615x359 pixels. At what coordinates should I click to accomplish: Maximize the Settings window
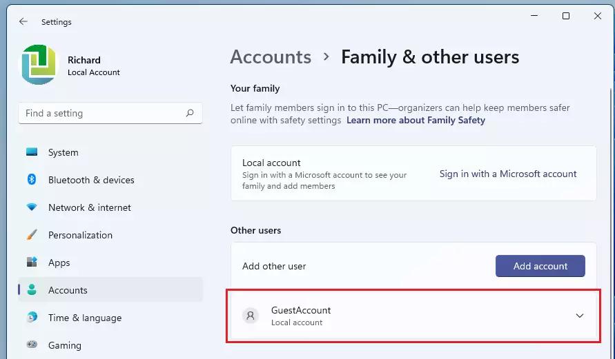coord(566,16)
